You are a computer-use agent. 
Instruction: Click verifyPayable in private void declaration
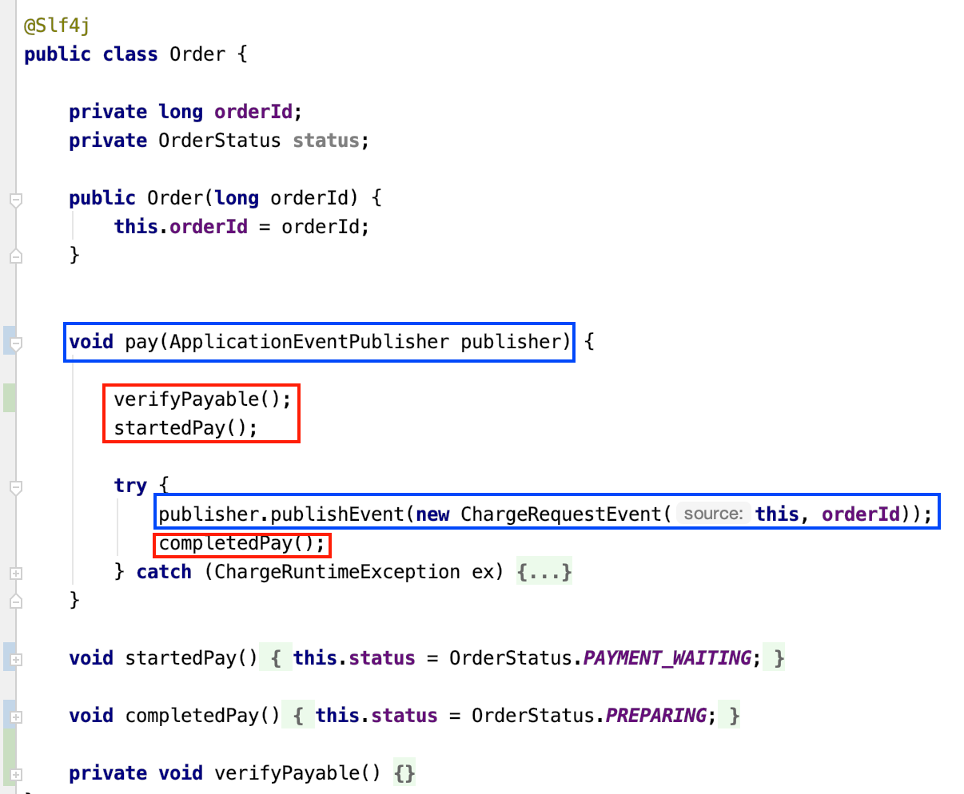click(287, 773)
